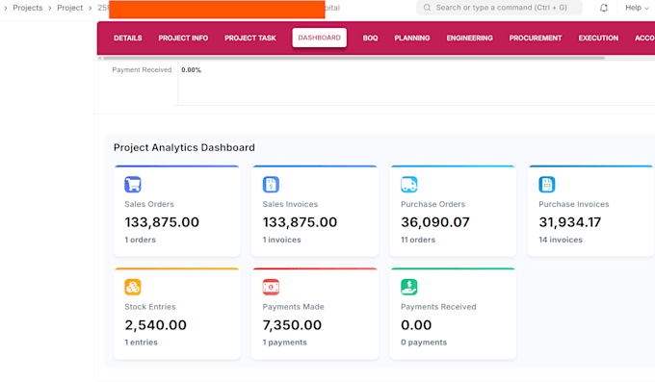
Task: Open the ENGINEERING tab
Action: (x=469, y=38)
